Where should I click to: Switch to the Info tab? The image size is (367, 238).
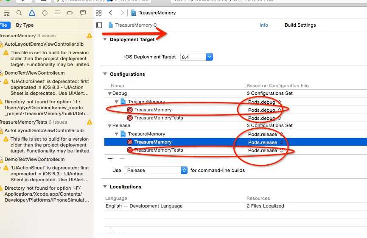pos(264,25)
